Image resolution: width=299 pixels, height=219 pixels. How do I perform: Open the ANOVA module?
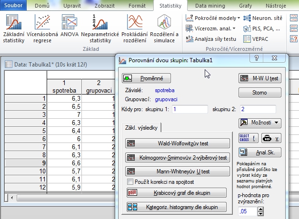(70, 26)
